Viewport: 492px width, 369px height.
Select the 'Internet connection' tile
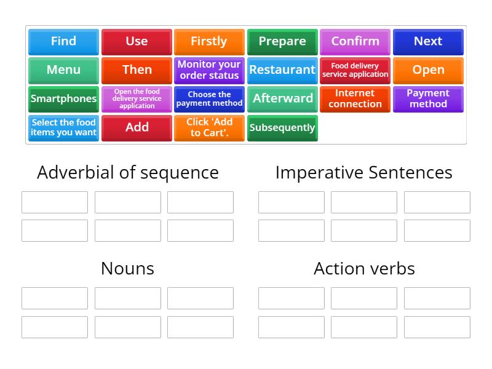pos(355,98)
